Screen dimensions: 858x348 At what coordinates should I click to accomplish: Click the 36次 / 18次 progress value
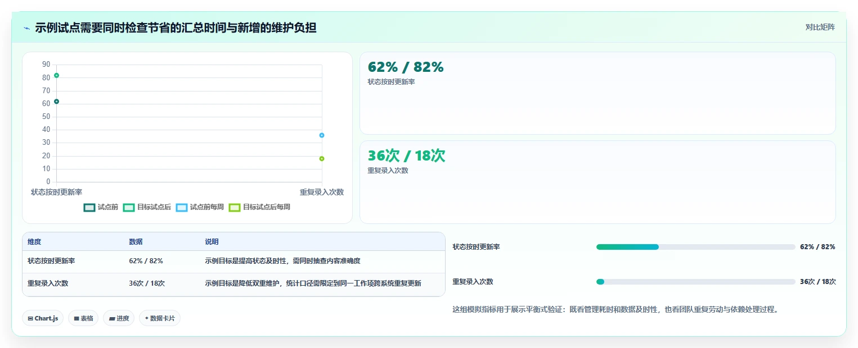point(818,282)
